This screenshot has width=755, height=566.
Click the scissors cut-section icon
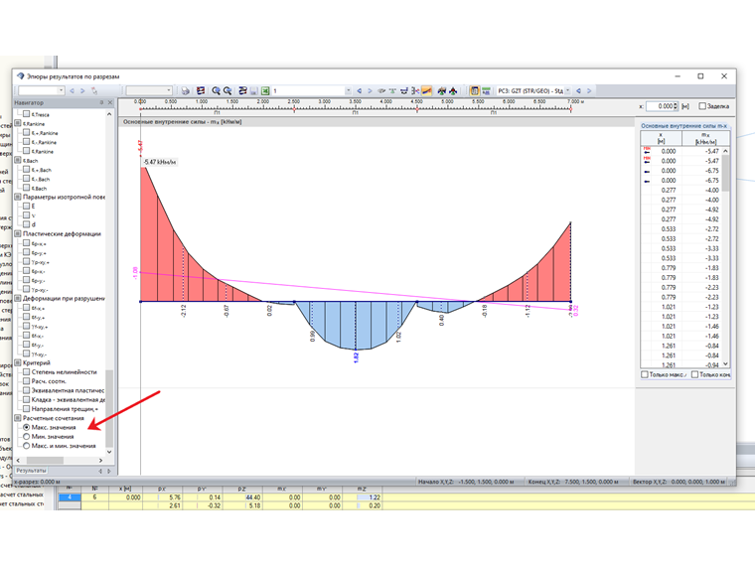click(x=415, y=90)
